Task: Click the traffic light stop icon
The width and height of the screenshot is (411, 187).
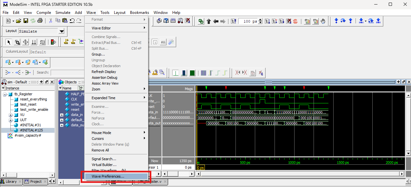Action: click(53, 42)
